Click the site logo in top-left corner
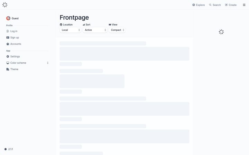 click(x=5, y=5)
